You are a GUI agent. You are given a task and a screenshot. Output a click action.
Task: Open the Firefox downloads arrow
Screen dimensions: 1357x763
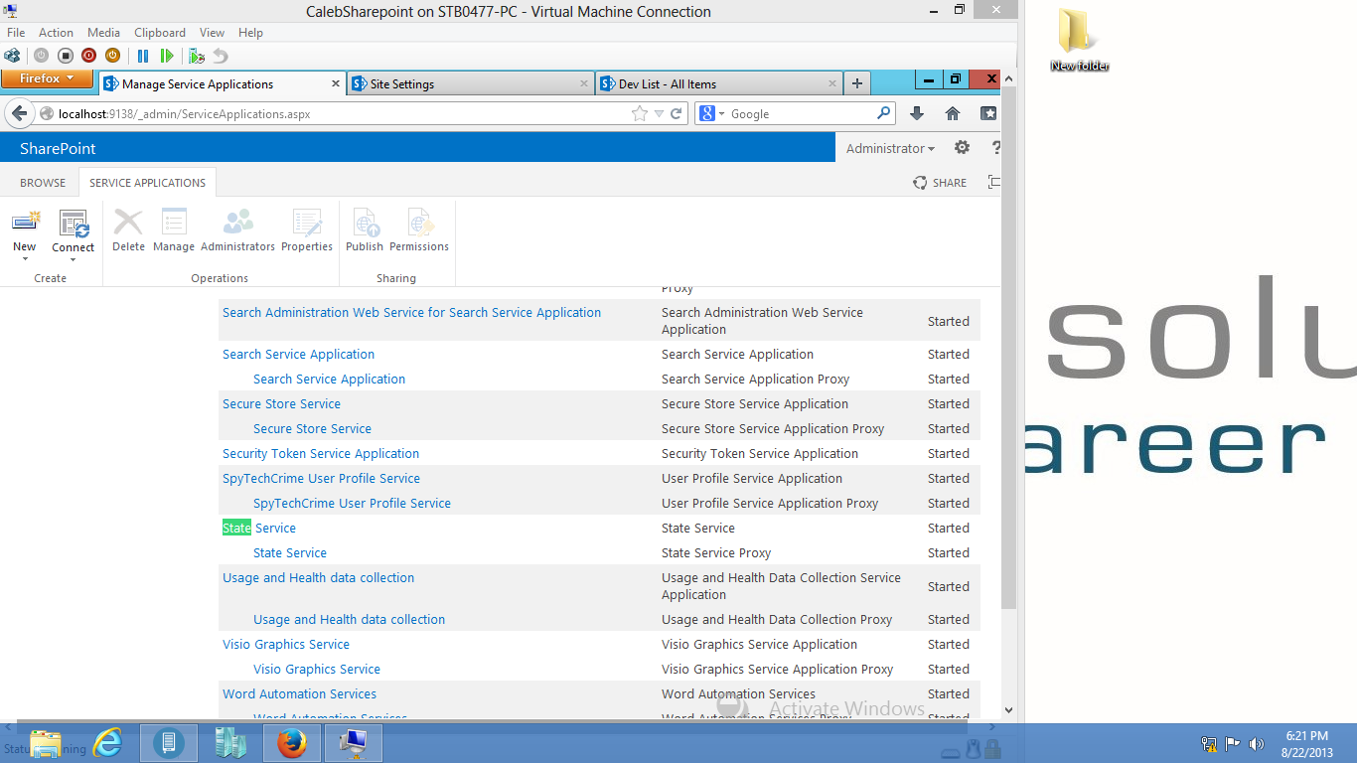[917, 114]
